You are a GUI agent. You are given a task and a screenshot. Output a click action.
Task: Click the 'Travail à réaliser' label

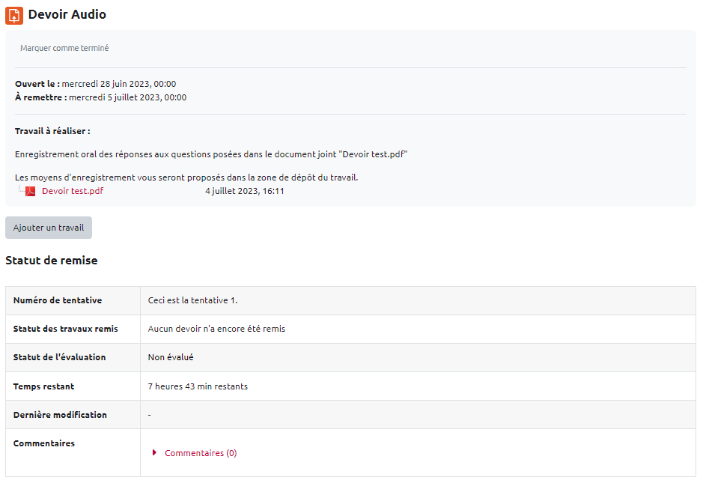(x=52, y=131)
